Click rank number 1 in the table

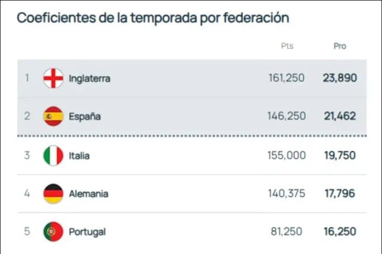(x=27, y=78)
